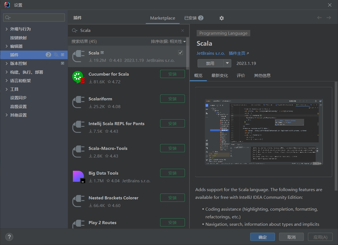Viewport: 338px width, 245px height.
Task: Click the Cucumber for Scala plugin icon
Action: [x=78, y=77]
